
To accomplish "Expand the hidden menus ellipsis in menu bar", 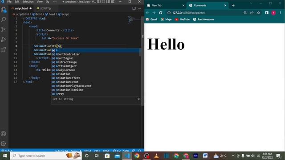I will (55, 2).
